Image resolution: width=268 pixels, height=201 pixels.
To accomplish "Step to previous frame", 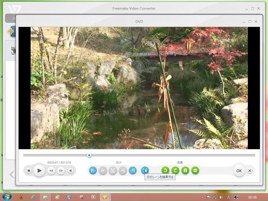I will (x=51, y=170).
